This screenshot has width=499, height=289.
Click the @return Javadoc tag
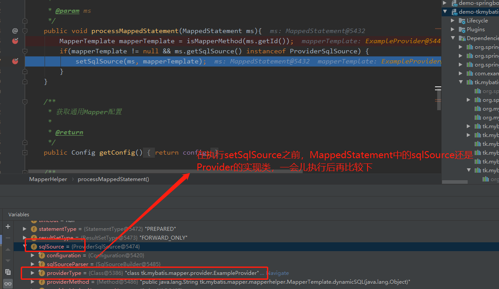point(69,132)
